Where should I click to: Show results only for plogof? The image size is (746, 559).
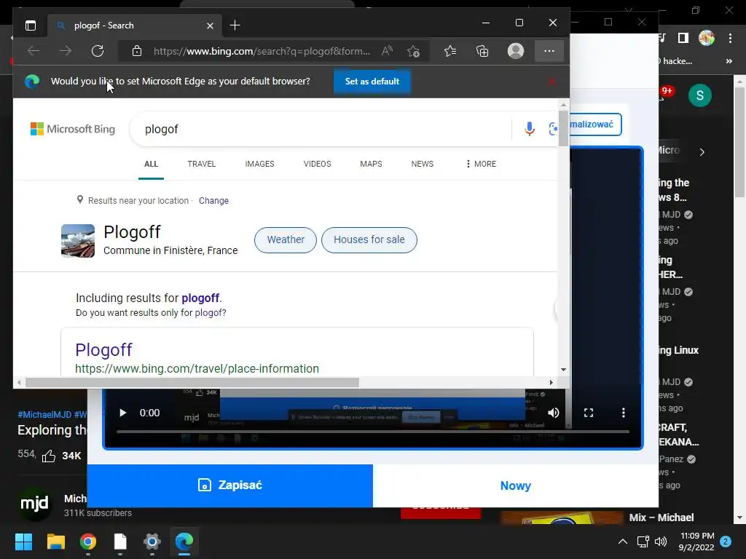click(x=211, y=313)
